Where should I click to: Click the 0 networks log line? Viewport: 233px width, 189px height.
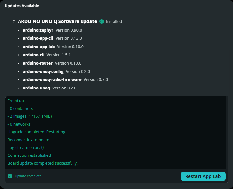pyautogui.click(x=19, y=124)
